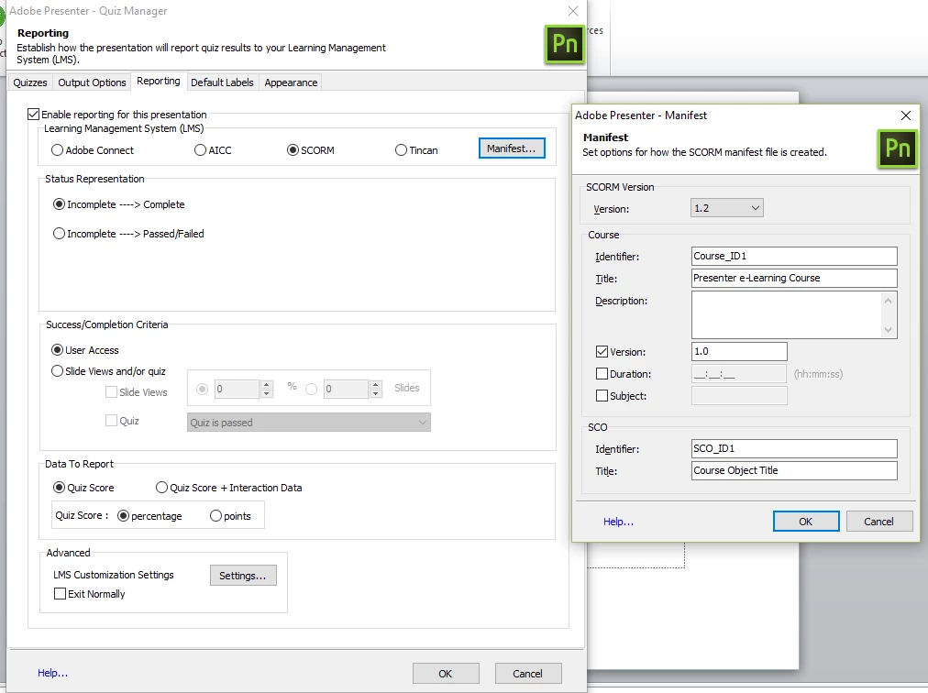Image resolution: width=928 pixels, height=693 pixels.
Task: Enable the Duration checkbox
Action: point(602,373)
